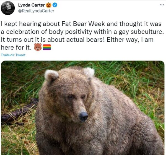
Task: Open the attached fat bear photo
Action: point(83,108)
